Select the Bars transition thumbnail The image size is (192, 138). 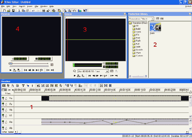pyautogui.click(x=156, y=27)
